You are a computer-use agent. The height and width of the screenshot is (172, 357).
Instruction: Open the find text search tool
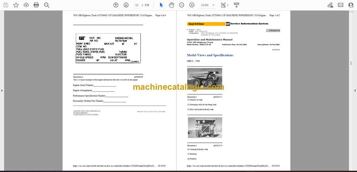coord(47,5)
